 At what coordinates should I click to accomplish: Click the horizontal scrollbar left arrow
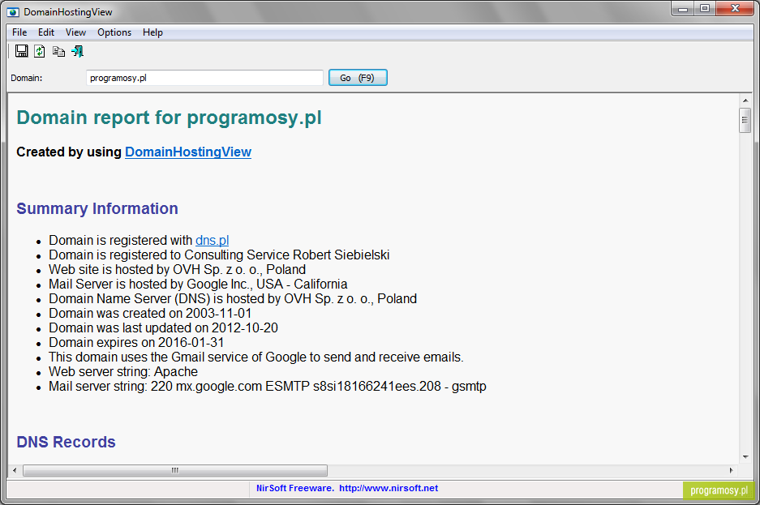[x=15, y=470]
